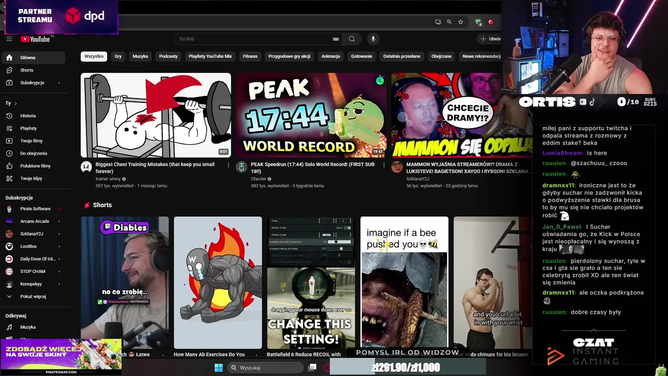Screen dimensions: 668x376
Task: Click browser bookmark star icon
Action: pos(460,22)
